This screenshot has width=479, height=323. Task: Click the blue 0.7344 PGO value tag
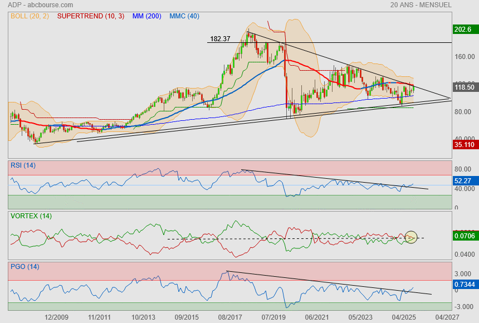click(463, 285)
